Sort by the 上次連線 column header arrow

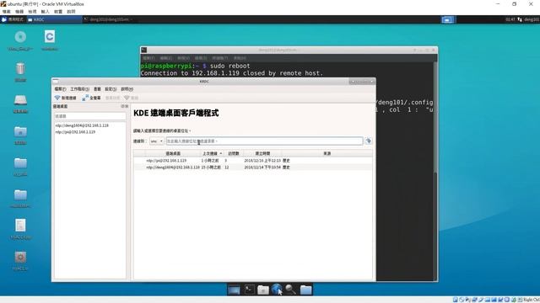pyautogui.click(x=221, y=153)
